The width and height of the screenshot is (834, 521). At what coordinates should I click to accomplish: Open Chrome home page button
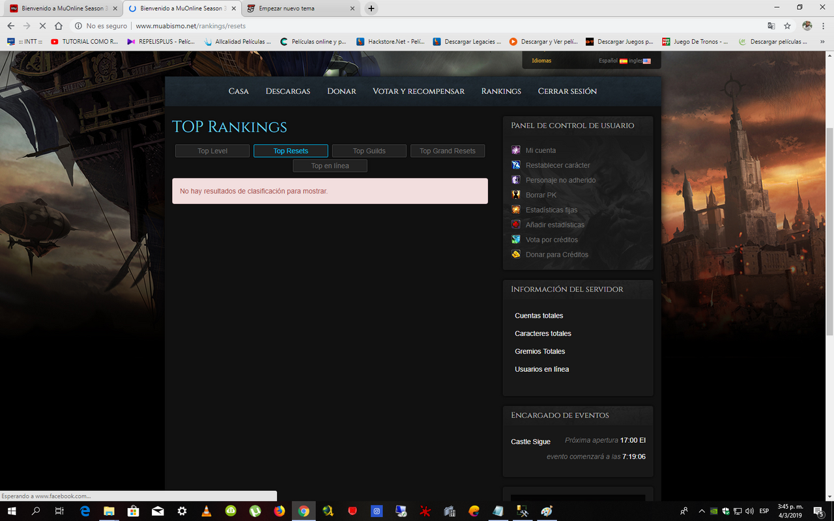point(59,26)
